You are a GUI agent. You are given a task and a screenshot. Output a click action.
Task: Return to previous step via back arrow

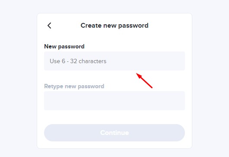point(49,26)
